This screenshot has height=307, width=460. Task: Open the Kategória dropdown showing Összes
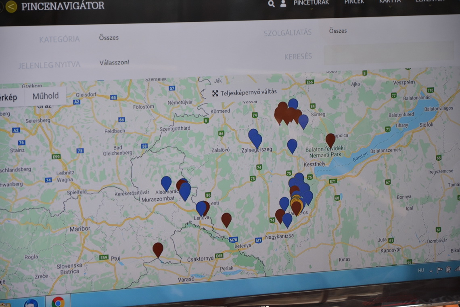click(109, 38)
